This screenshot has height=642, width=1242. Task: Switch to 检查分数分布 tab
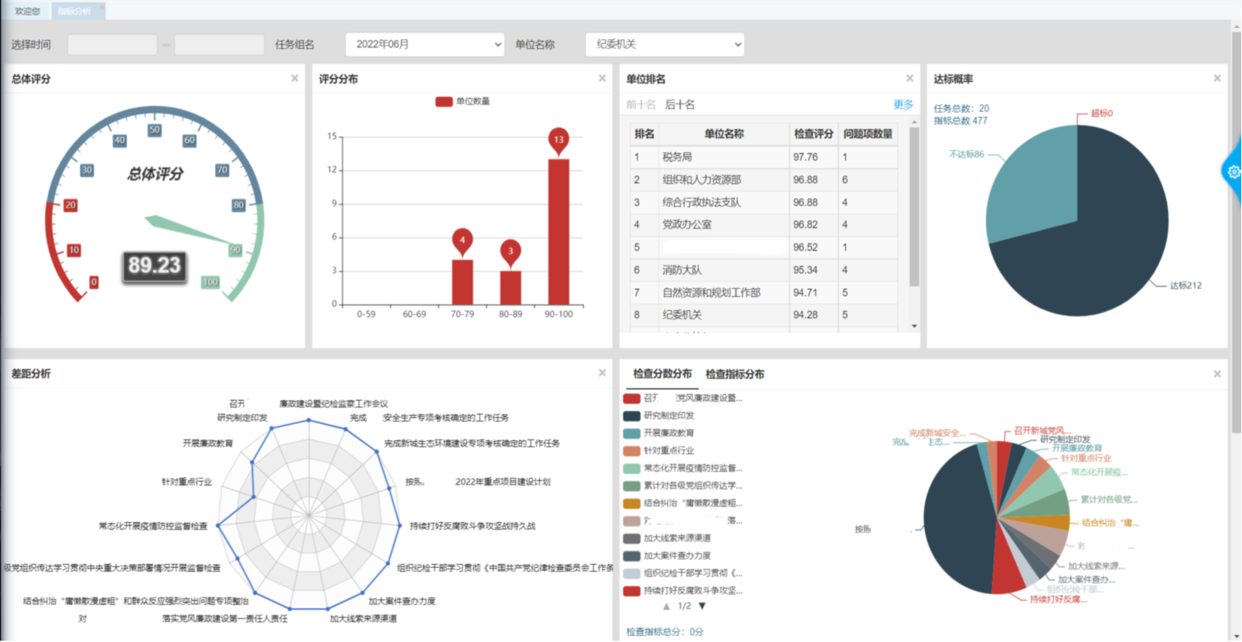tap(662, 374)
